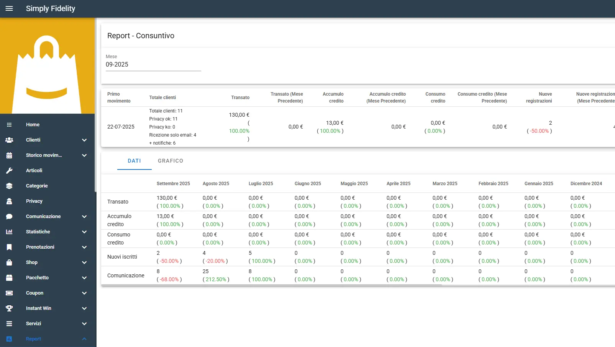Switch to the GRAFICO tab

pos(171,161)
